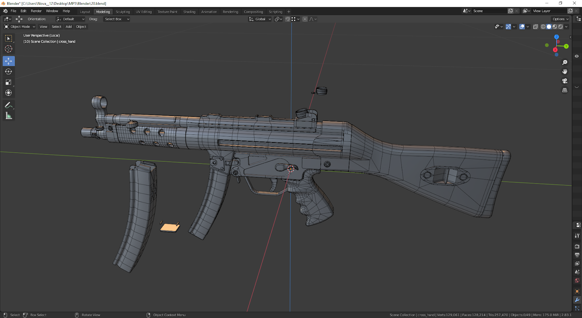Screen dimensions: 582x318
Task: Open the Object Mode dropdown
Action: pyautogui.click(x=20, y=27)
